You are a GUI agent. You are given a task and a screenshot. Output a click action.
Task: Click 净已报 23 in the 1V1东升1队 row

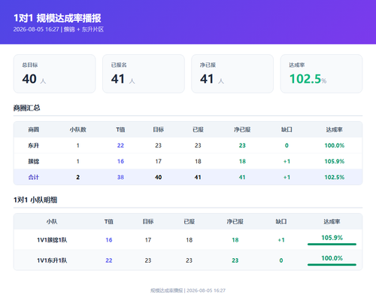click(x=235, y=260)
